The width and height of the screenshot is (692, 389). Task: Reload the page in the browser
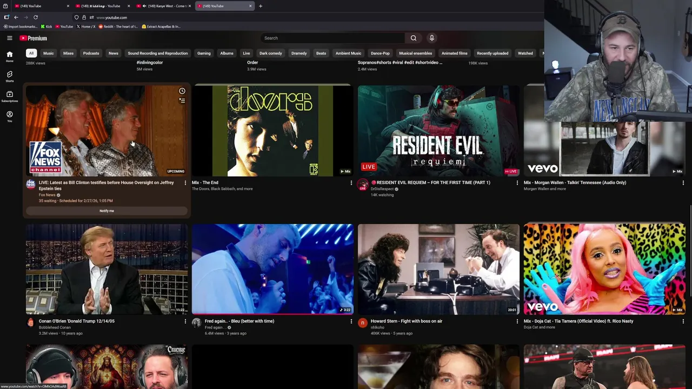[36, 17]
